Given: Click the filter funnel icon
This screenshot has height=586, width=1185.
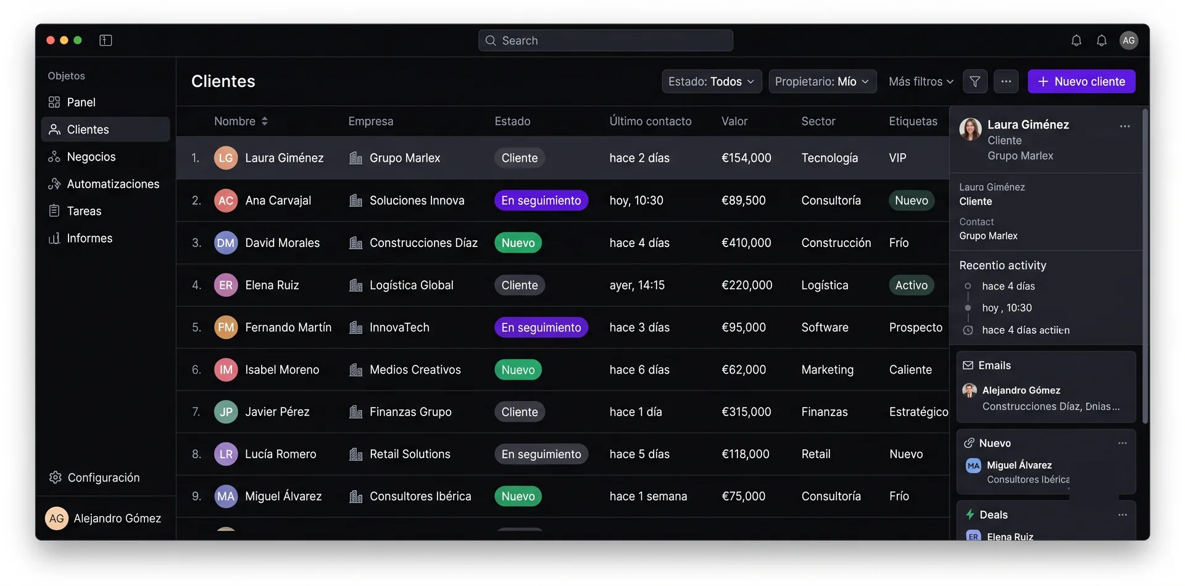Looking at the screenshot, I should pyautogui.click(x=975, y=82).
